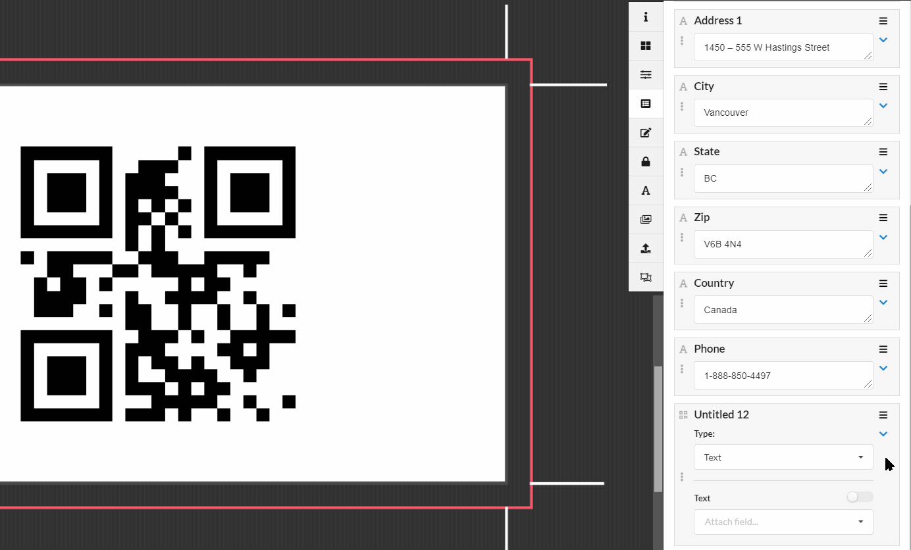Viewport: 911px width, 550px height.
Task: Open the resize frames icon in sidebar
Action: click(x=646, y=277)
